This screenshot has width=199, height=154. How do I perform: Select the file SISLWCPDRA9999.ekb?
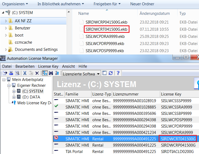105,37
